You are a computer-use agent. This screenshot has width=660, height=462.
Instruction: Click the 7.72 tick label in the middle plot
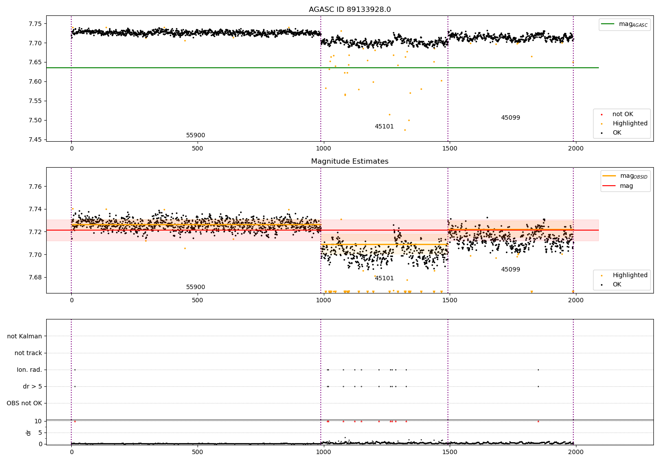point(34,232)
